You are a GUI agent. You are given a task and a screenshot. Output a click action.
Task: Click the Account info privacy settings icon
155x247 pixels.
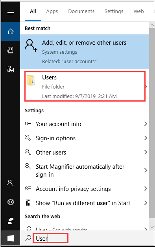pos(28,189)
